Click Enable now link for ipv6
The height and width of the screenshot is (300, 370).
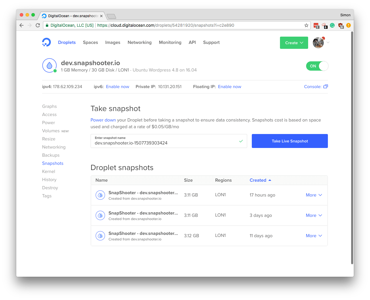coord(118,87)
